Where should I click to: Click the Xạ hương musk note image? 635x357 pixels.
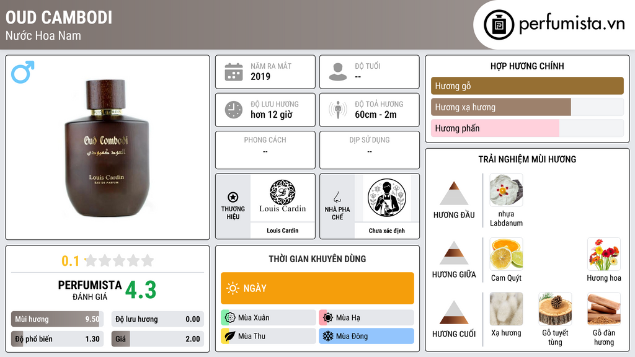[506, 309]
